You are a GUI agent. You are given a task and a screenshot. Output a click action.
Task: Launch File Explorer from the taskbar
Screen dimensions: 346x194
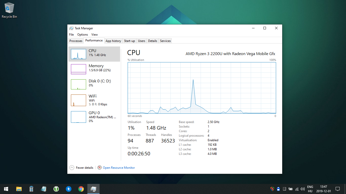[19, 189]
